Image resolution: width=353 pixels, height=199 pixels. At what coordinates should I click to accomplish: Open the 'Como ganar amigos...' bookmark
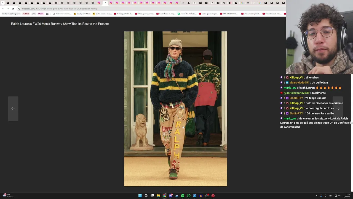tap(208, 14)
